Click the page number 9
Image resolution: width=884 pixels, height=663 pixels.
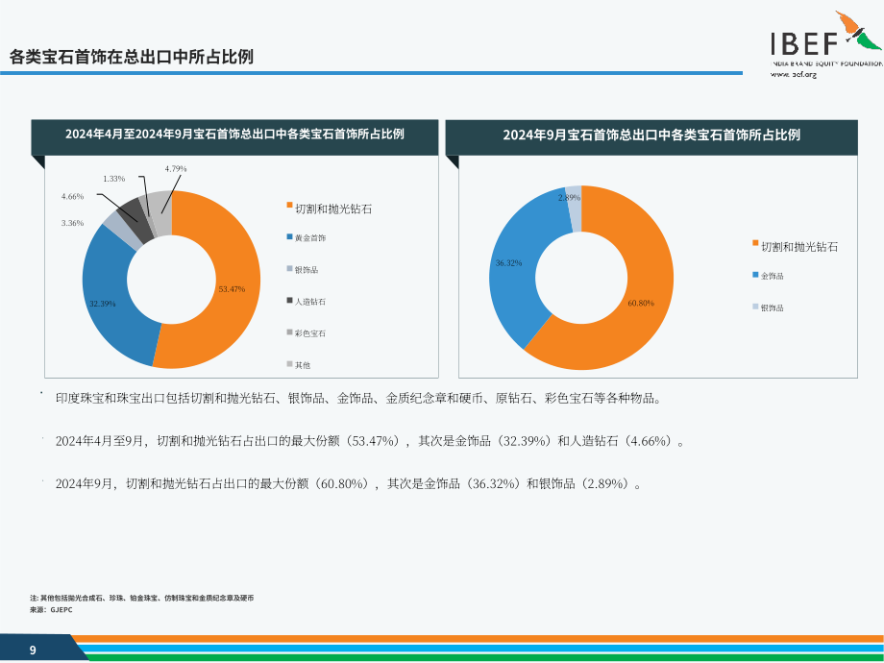point(33,651)
